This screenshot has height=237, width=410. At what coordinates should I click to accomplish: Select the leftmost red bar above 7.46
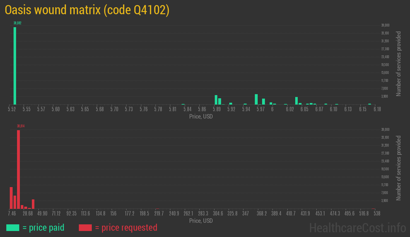tap(11, 197)
